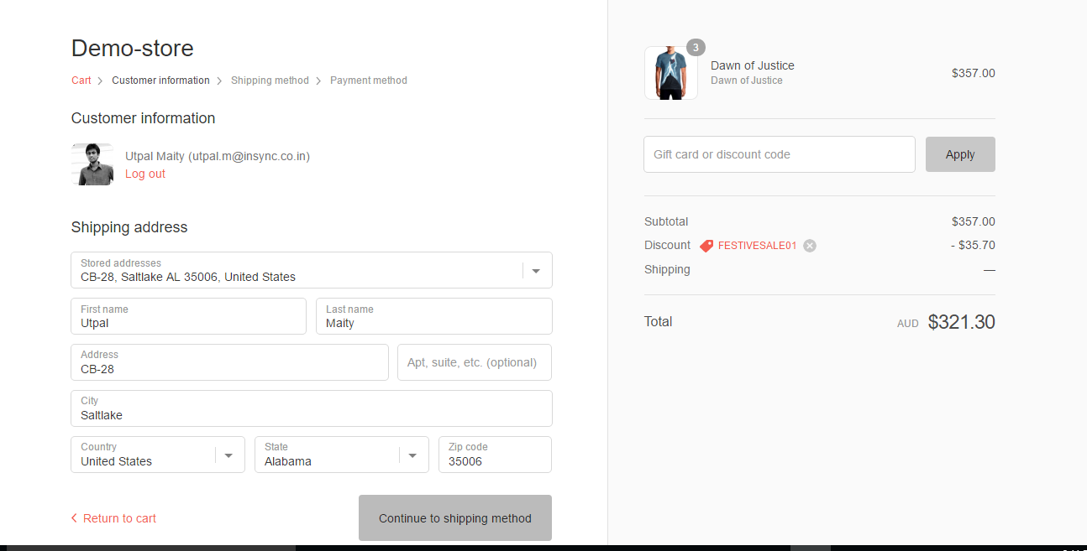This screenshot has height=551, width=1087.
Task: Focus the gift card or discount code field
Action: pyautogui.click(x=780, y=154)
